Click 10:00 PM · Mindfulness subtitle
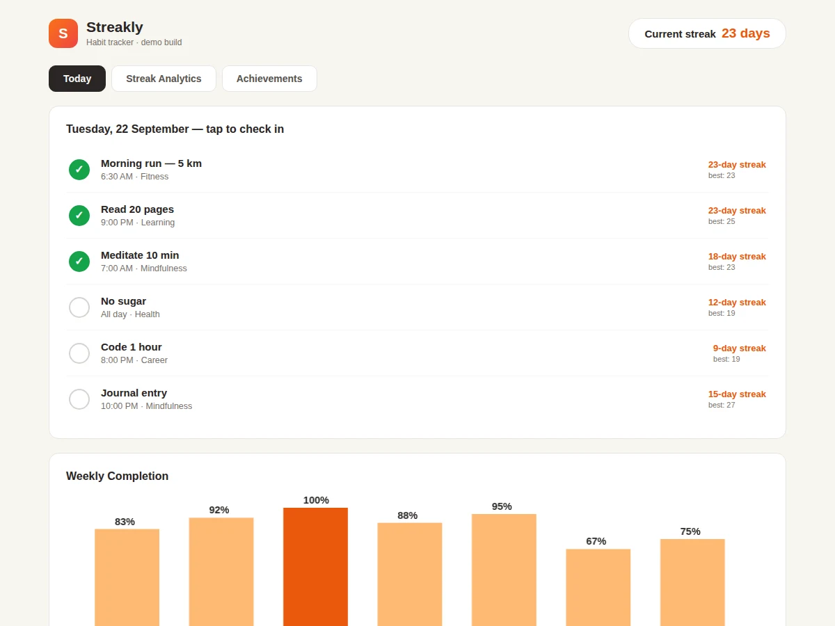835x626 pixels. [146, 406]
